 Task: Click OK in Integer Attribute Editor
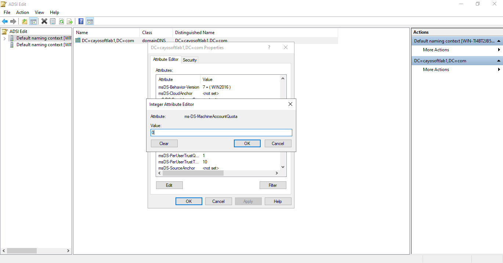pyautogui.click(x=247, y=143)
